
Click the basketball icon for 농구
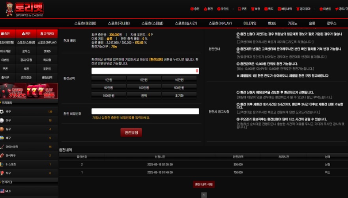point(2,129)
